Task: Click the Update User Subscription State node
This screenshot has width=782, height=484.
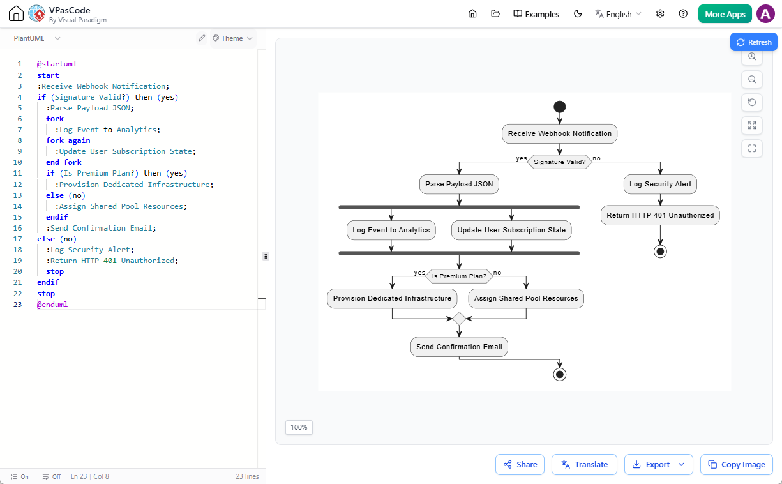Action: click(511, 230)
